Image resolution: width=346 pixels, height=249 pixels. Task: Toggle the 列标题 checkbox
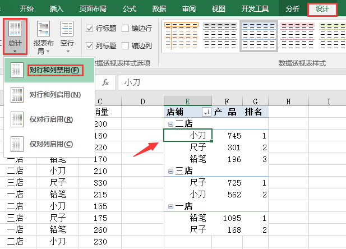click(89, 45)
